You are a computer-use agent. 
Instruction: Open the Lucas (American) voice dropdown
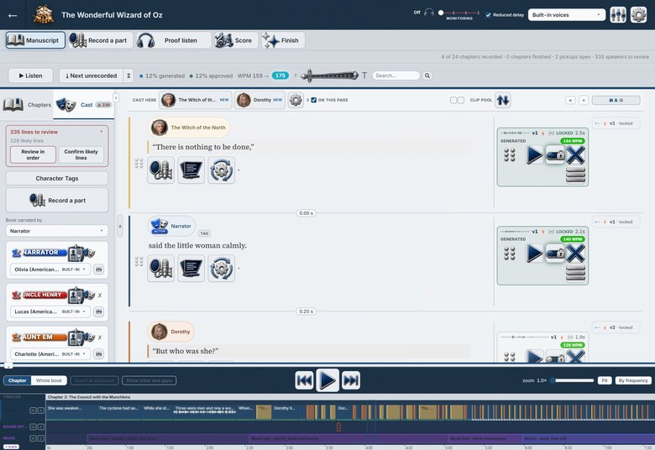point(50,311)
